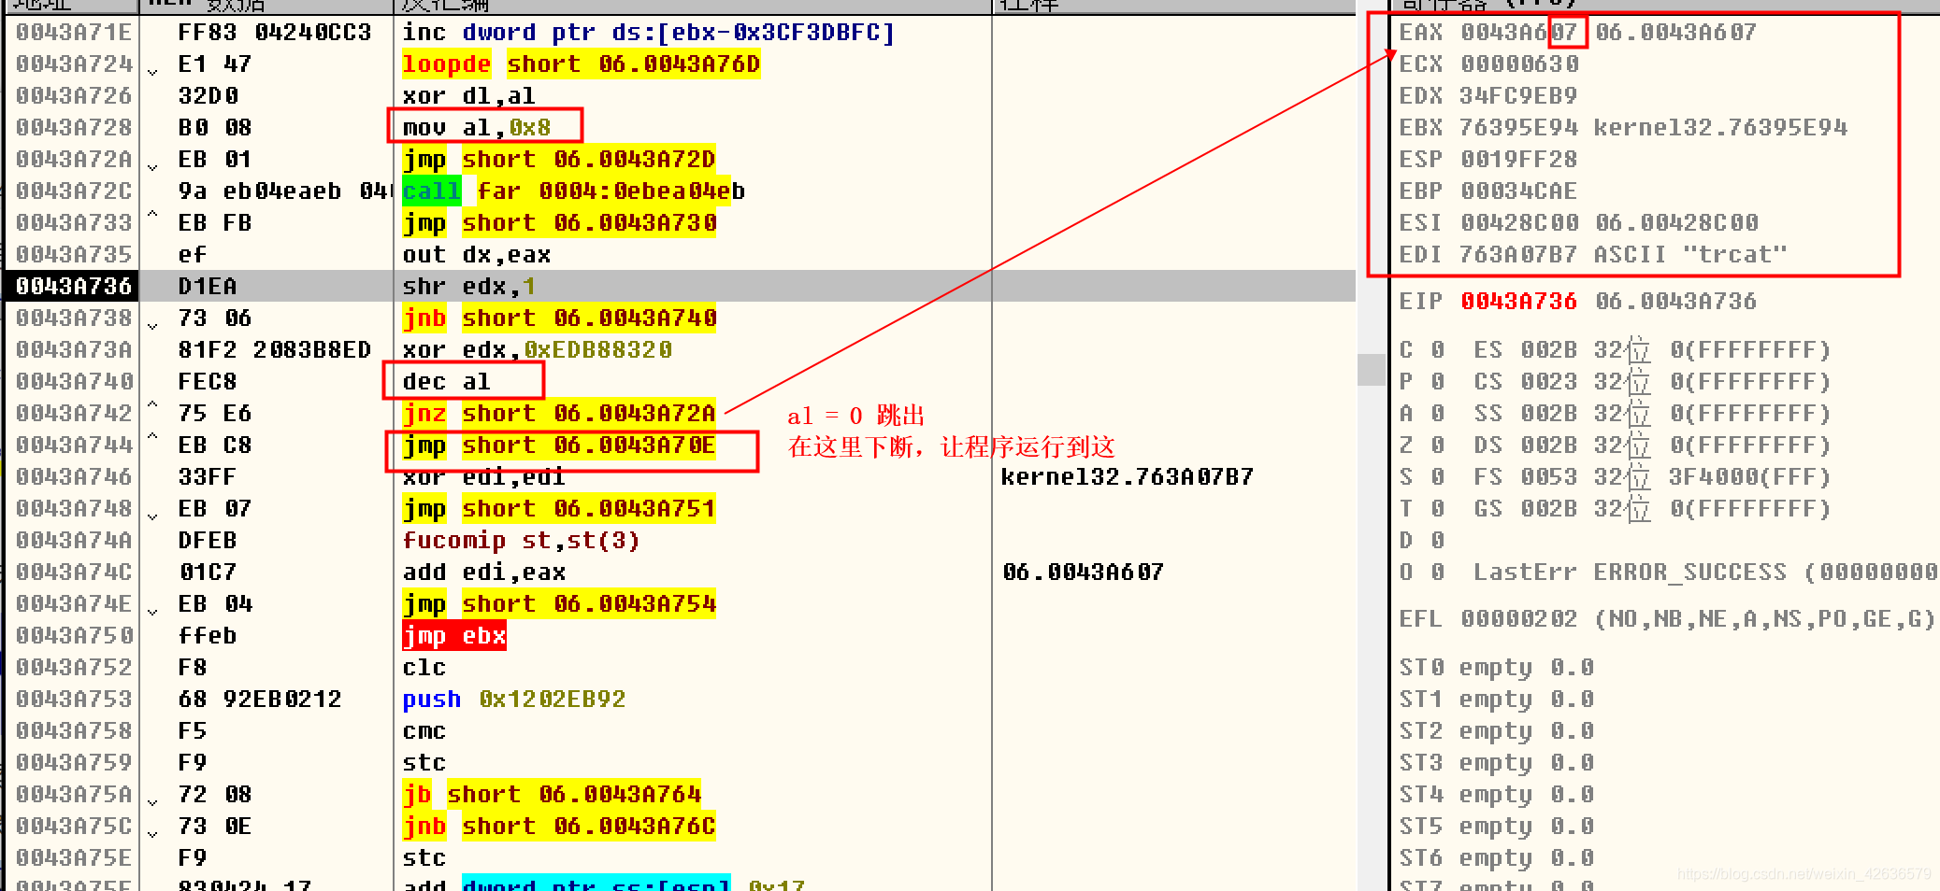Click the FS segment register 0053

(x=1549, y=477)
